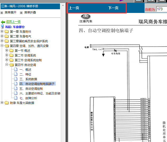Click open folder icon of 第四章
This screenshot has width=167, height=142.
pos(7,46)
